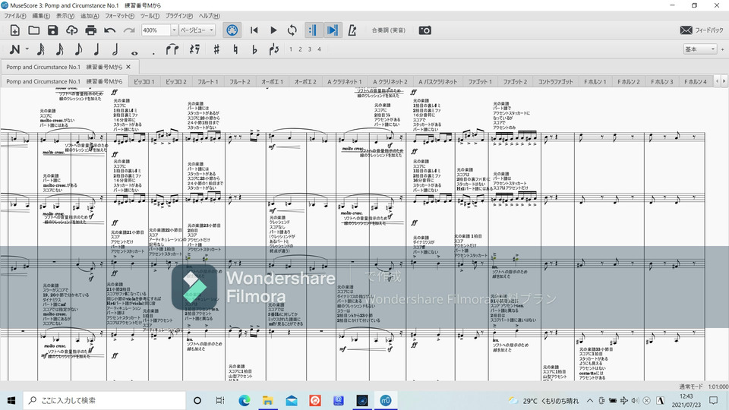Select the quarter note duration
729x410 pixels.
coord(96,49)
